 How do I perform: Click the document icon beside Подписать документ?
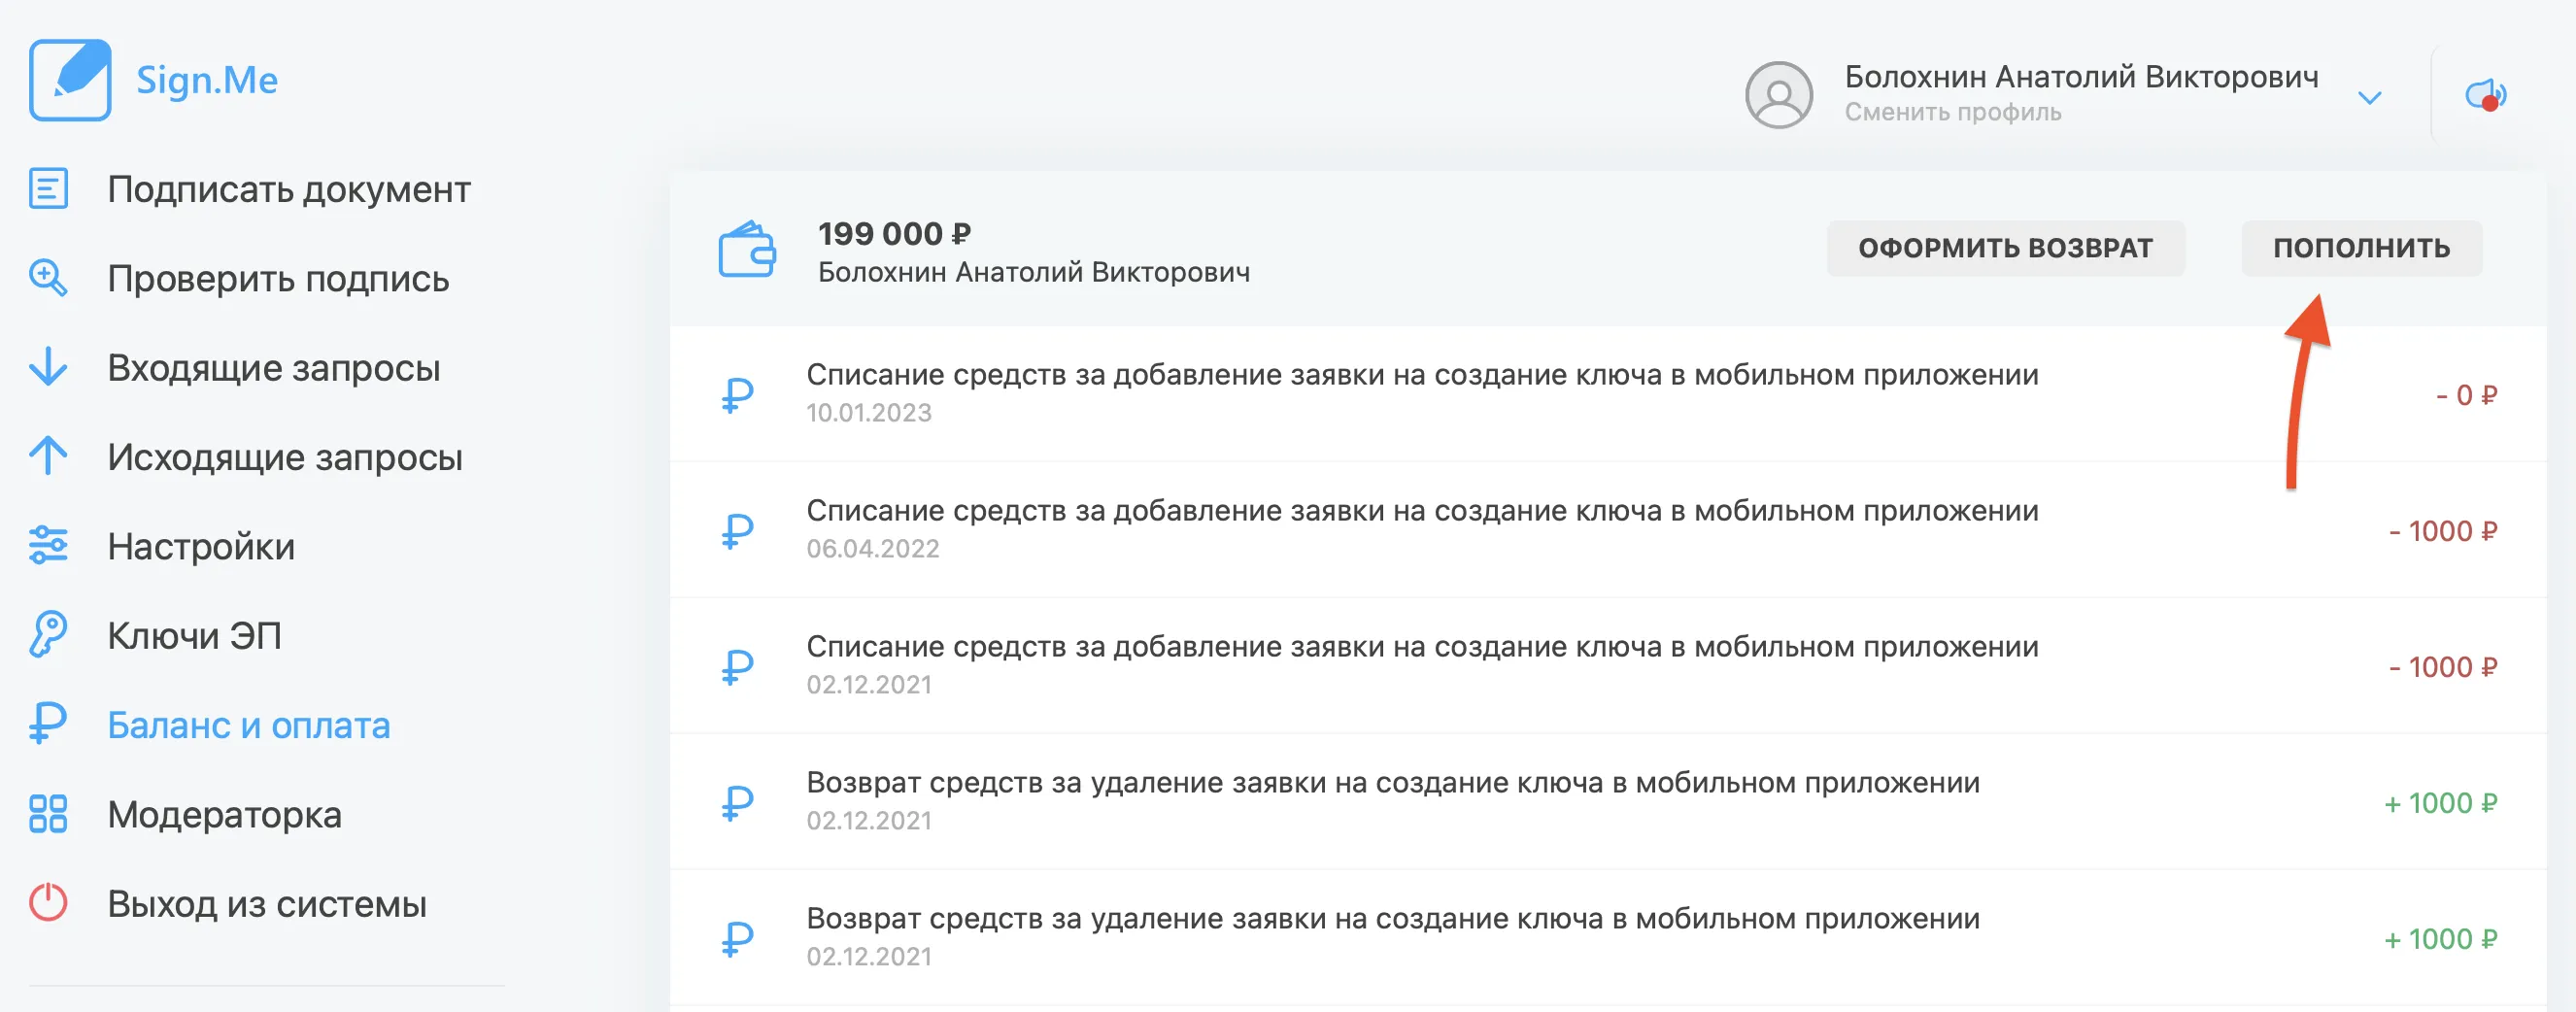48,188
